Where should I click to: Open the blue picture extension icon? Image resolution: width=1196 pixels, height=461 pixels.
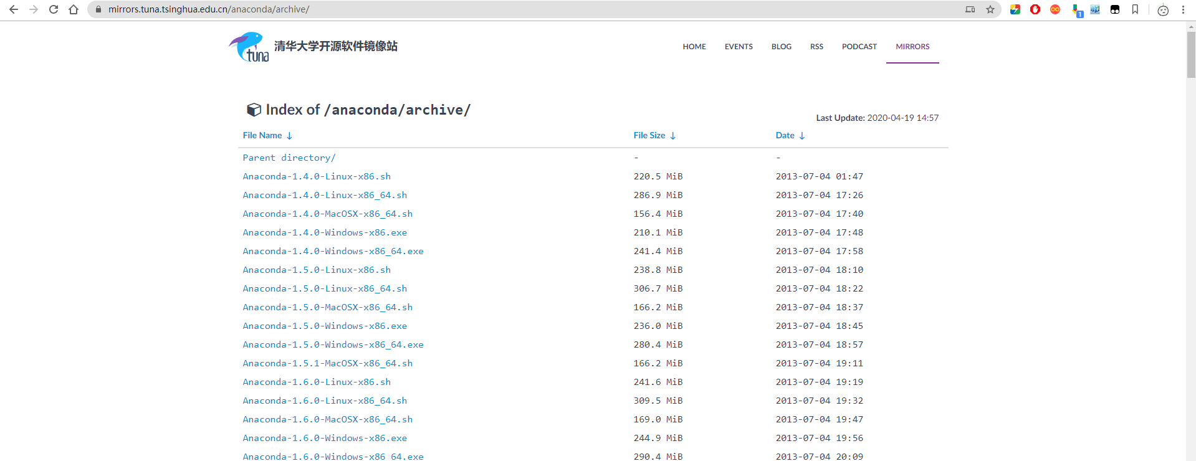[x=1095, y=9]
